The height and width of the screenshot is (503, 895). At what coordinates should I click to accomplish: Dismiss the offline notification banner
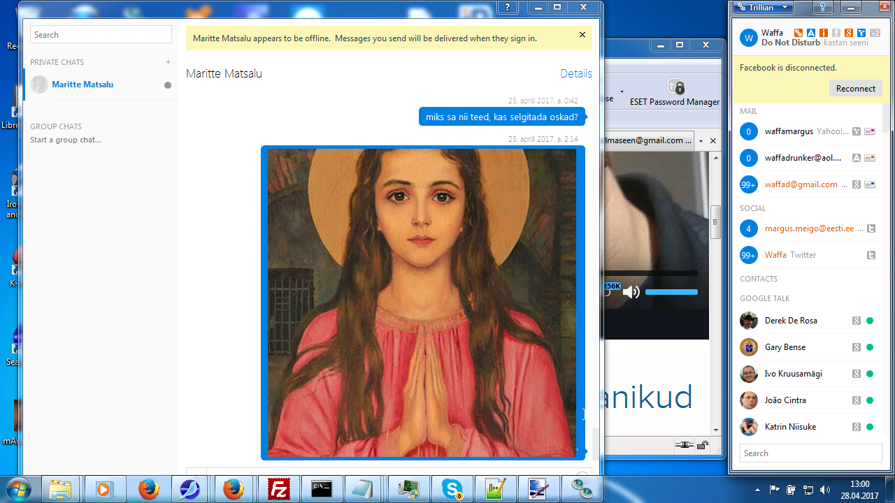pos(582,35)
